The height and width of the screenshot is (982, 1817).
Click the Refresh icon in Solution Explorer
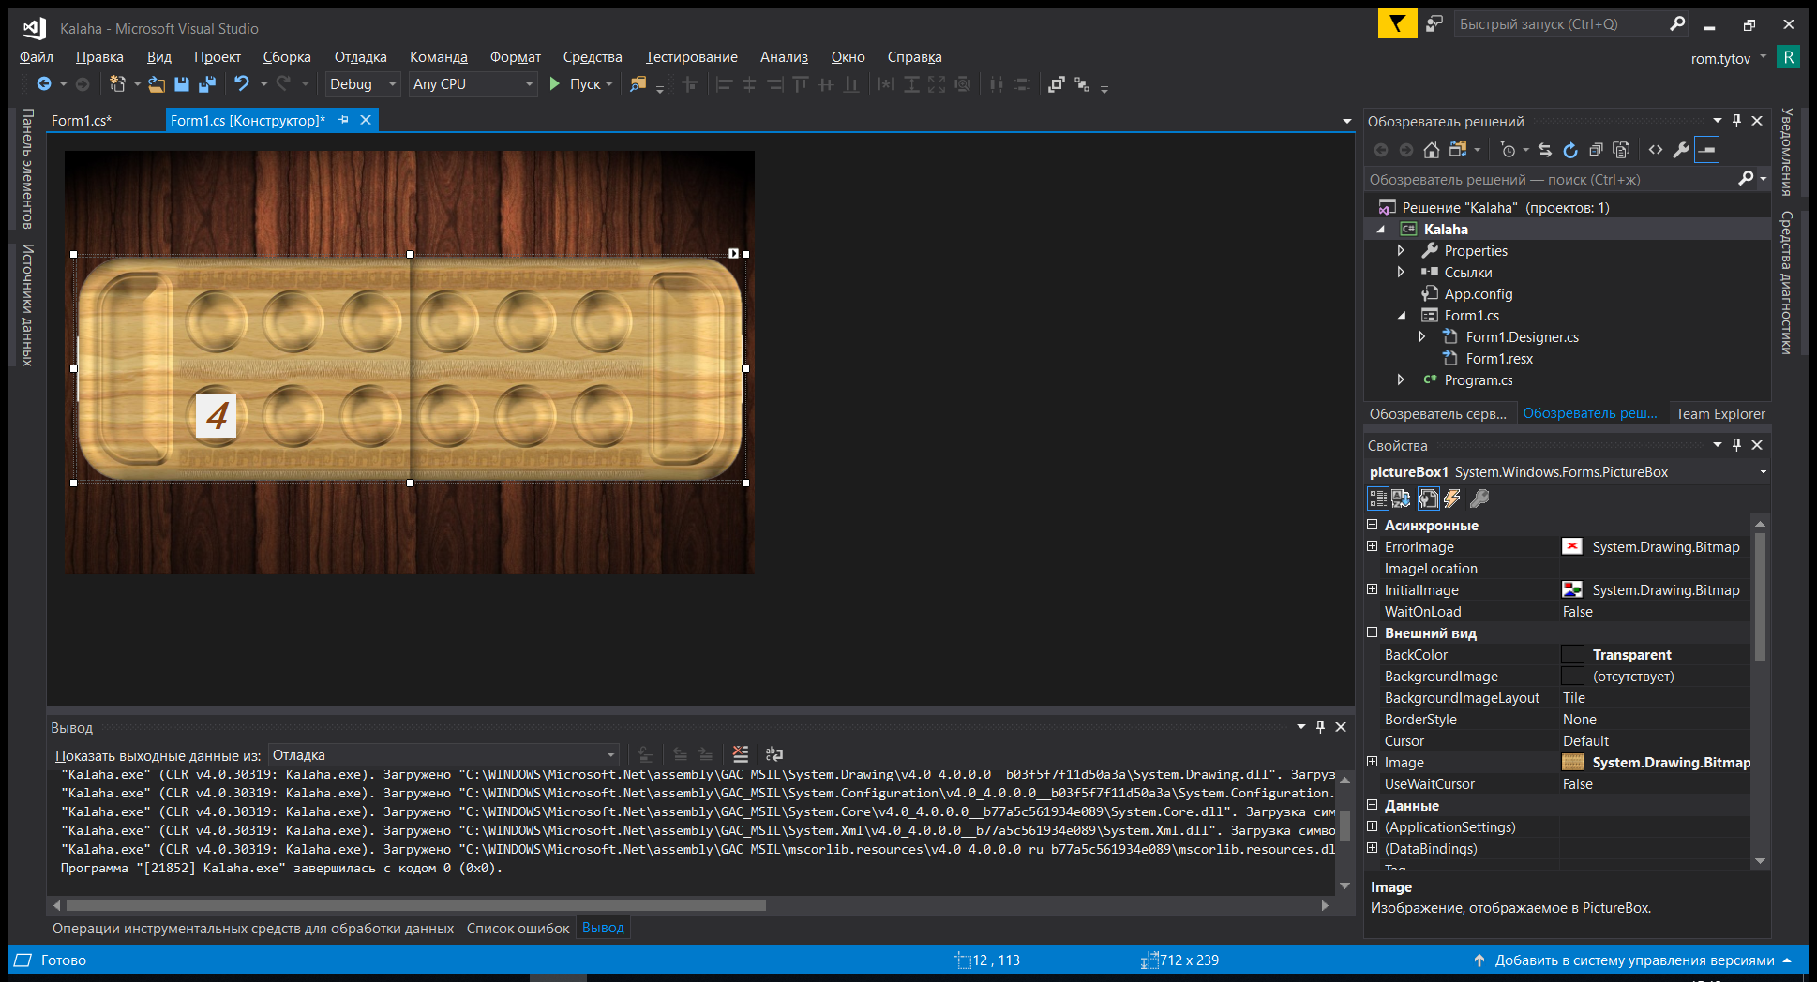tap(1570, 150)
